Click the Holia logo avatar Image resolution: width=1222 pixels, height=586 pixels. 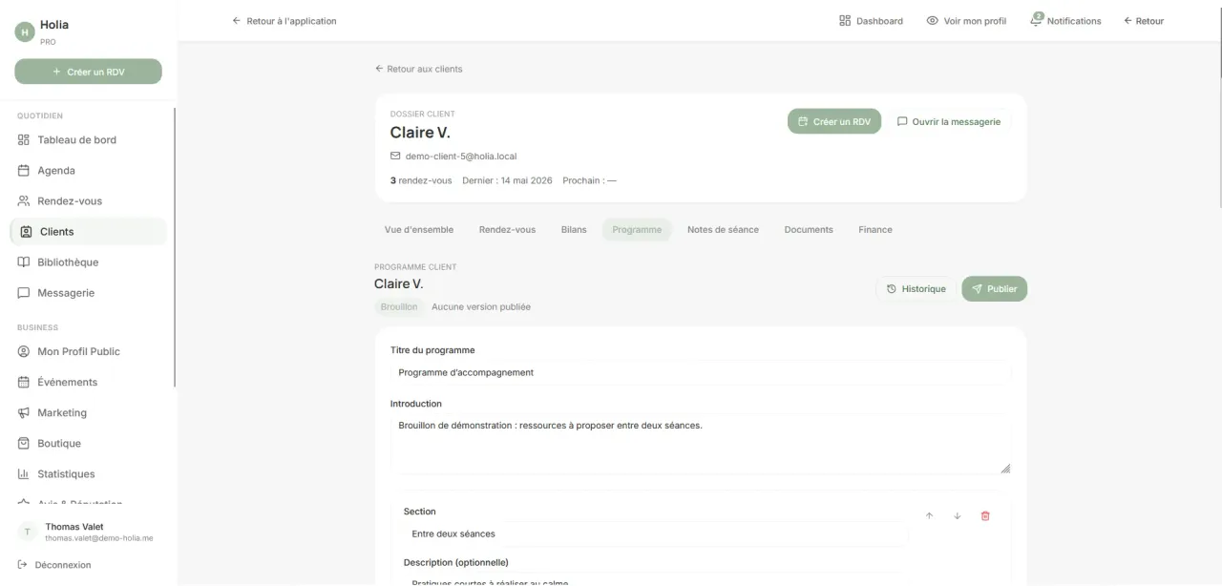[25, 31]
